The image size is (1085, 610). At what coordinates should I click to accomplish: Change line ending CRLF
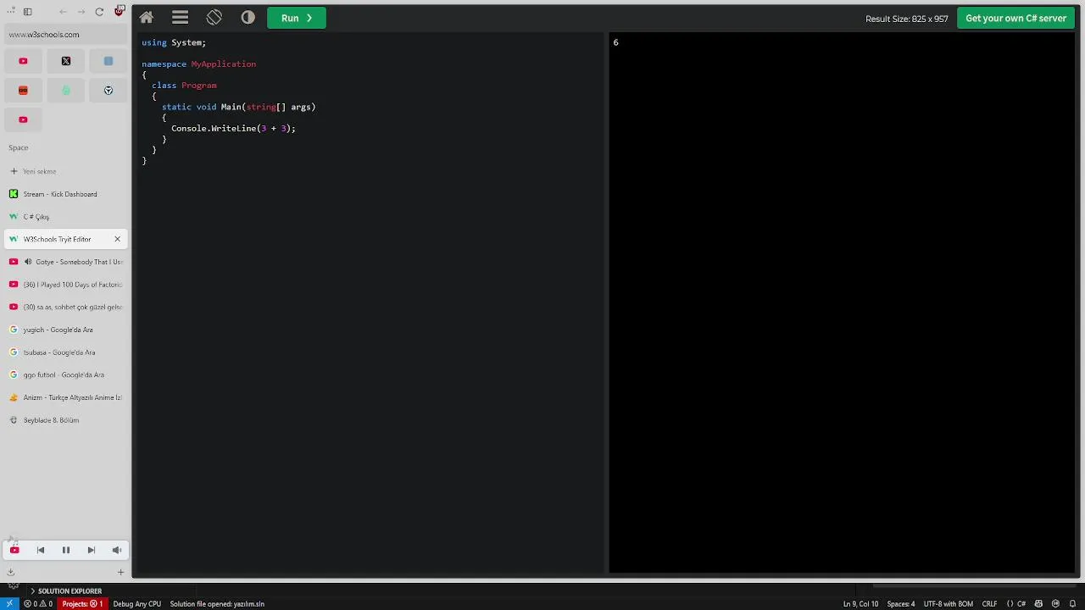[989, 604]
